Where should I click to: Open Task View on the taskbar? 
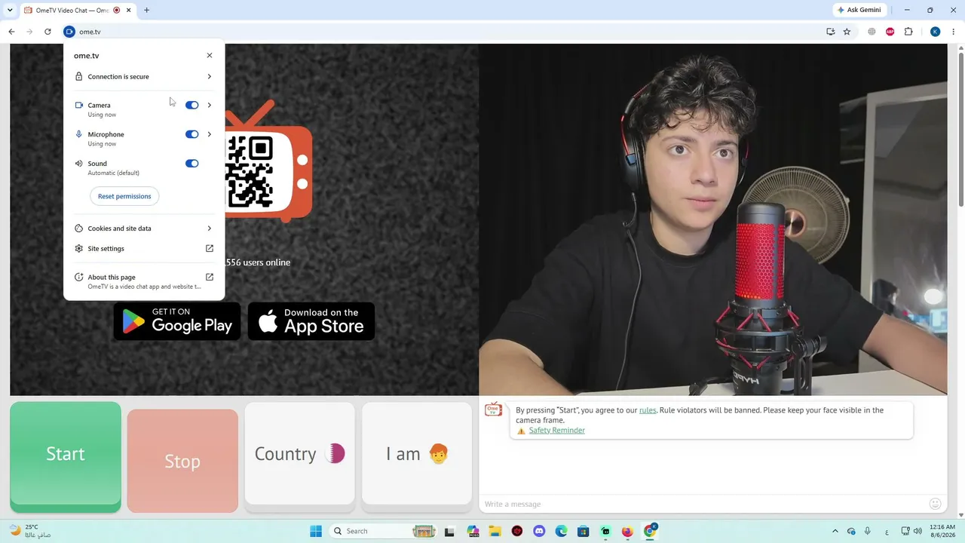pyautogui.click(x=449, y=531)
